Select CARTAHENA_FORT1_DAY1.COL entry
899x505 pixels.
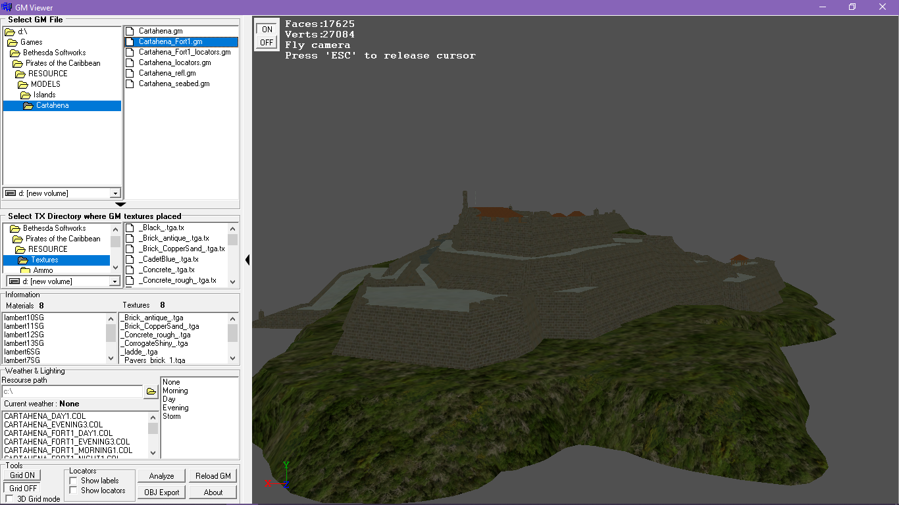(58, 433)
